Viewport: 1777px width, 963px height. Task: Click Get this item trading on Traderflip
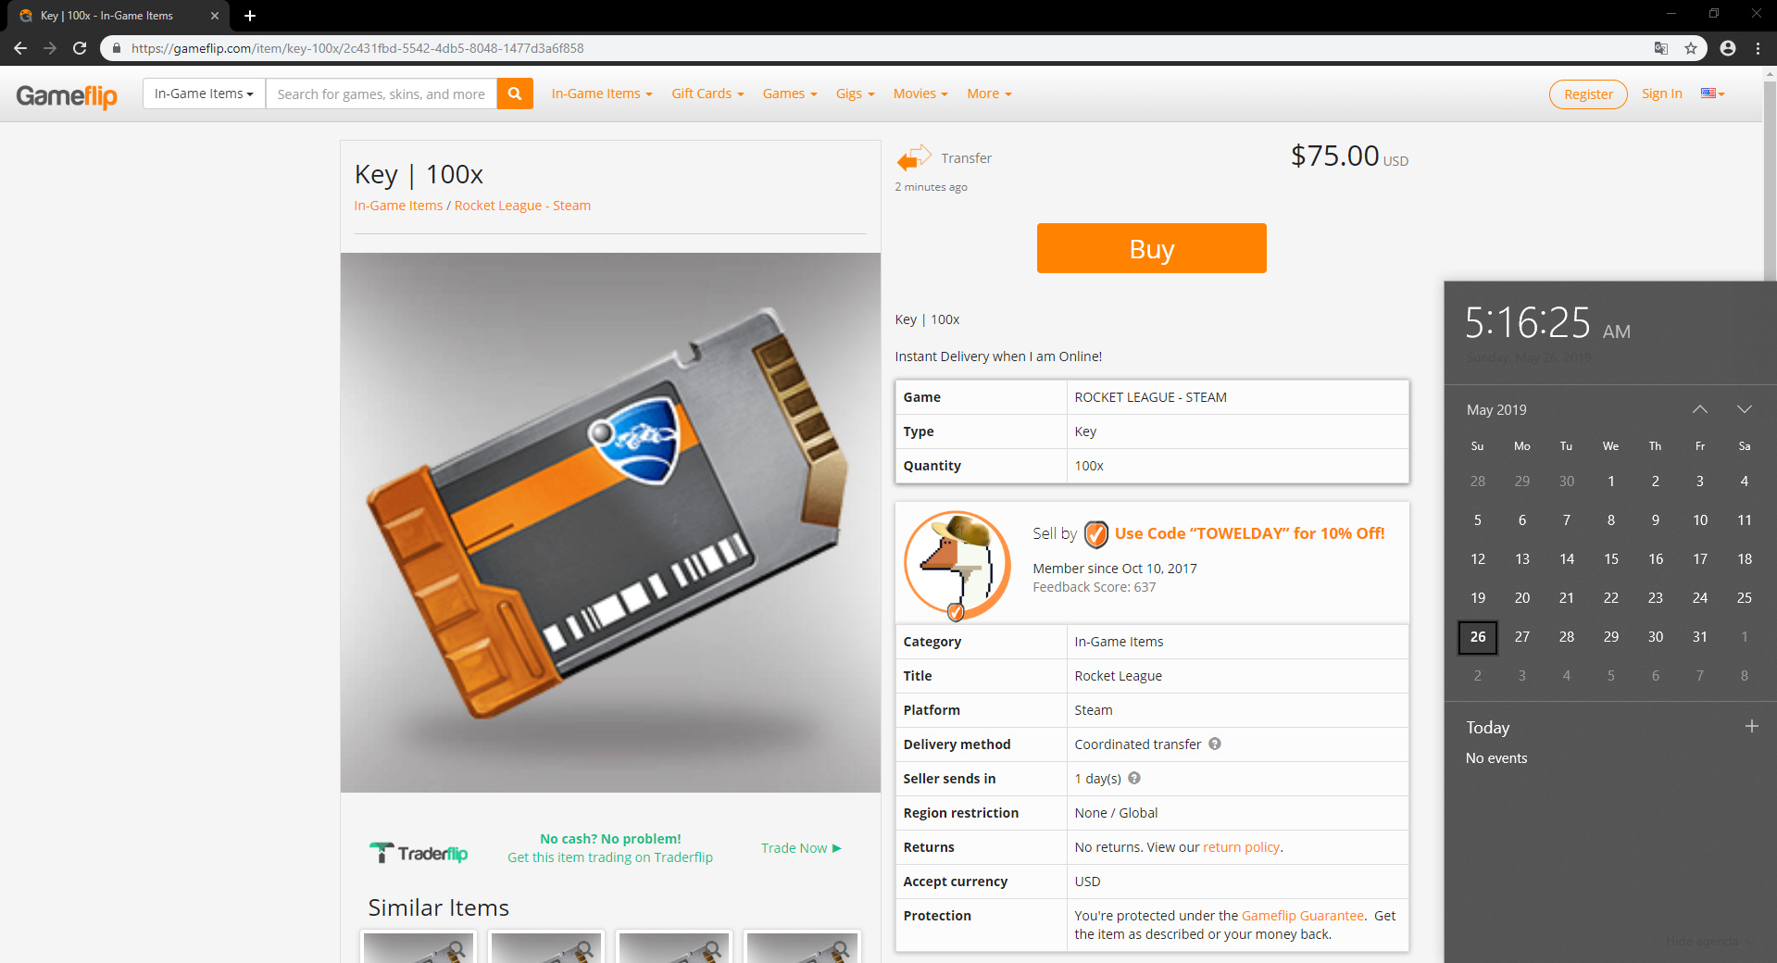[610, 857]
